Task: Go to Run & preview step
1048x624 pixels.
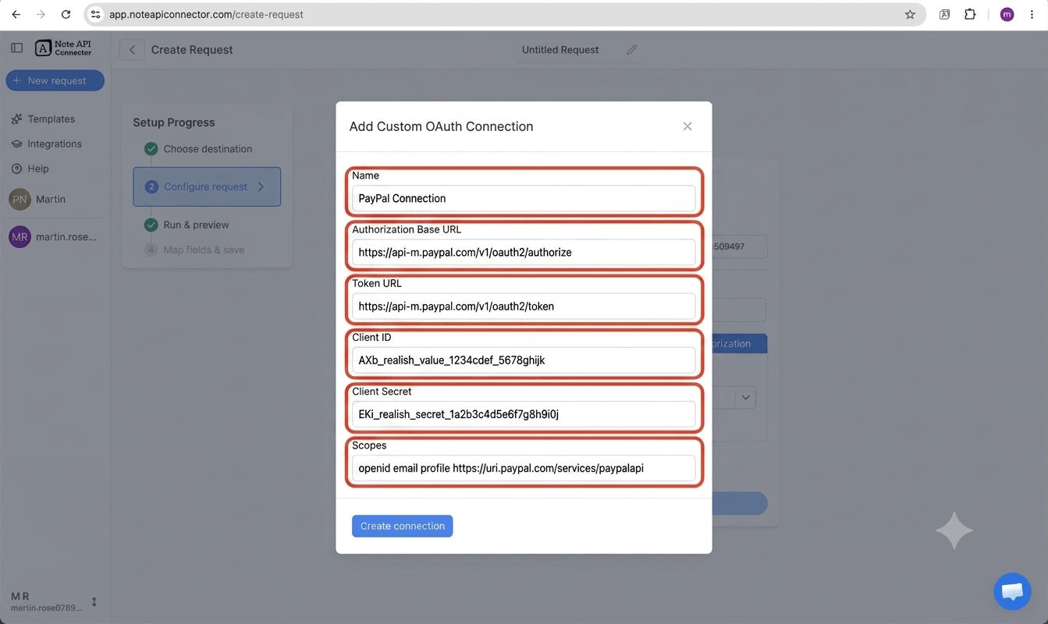Action: (187, 225)
